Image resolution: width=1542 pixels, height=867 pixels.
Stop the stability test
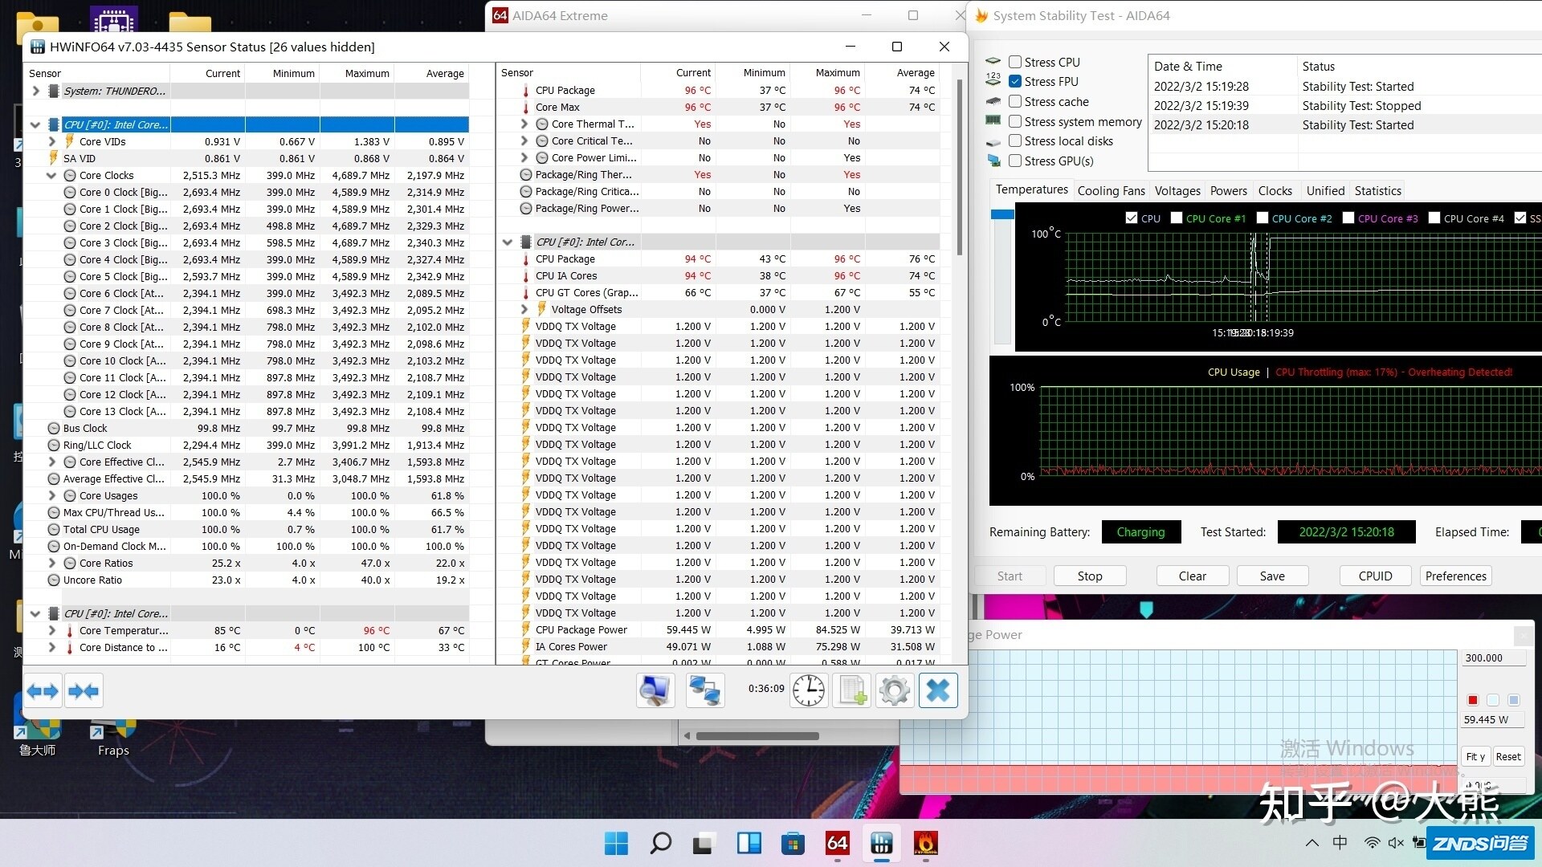tap(1090, 576)
